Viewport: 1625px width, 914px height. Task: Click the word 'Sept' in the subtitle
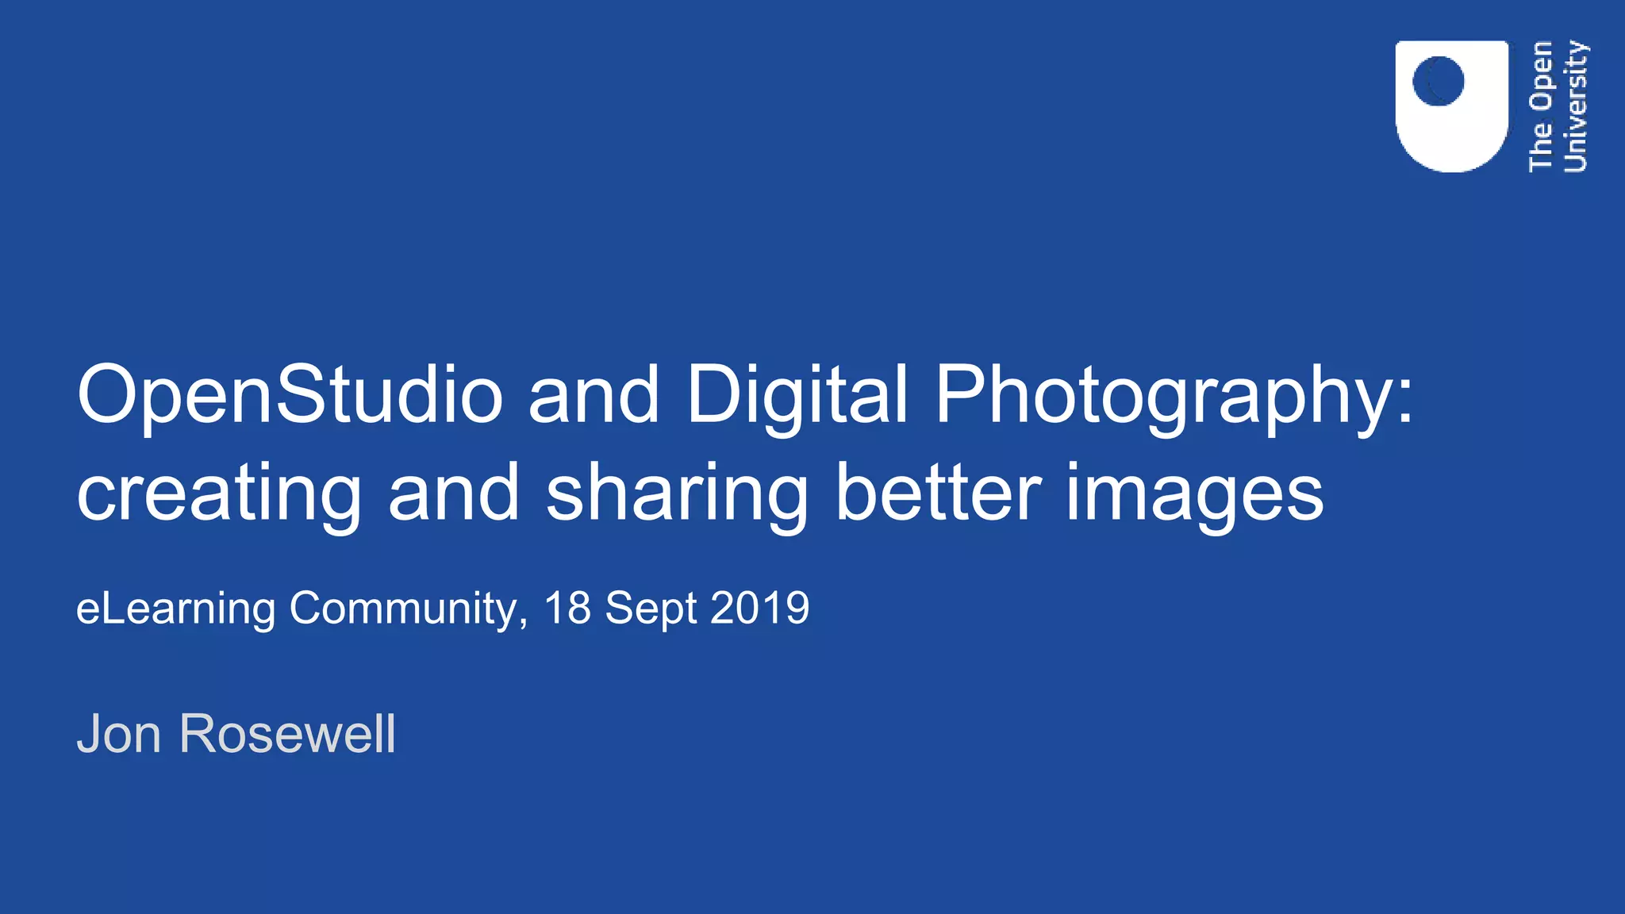651,609
